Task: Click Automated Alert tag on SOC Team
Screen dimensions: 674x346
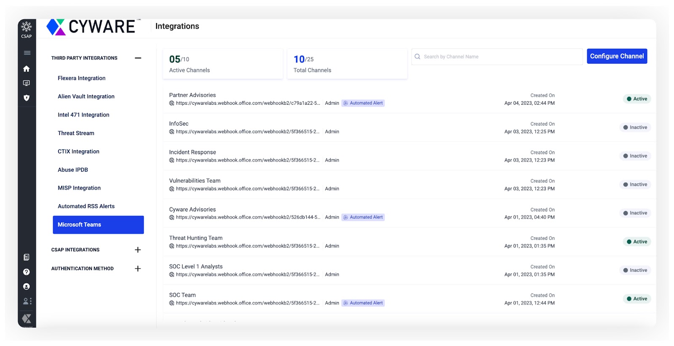Action: click(x=363, y=303)
